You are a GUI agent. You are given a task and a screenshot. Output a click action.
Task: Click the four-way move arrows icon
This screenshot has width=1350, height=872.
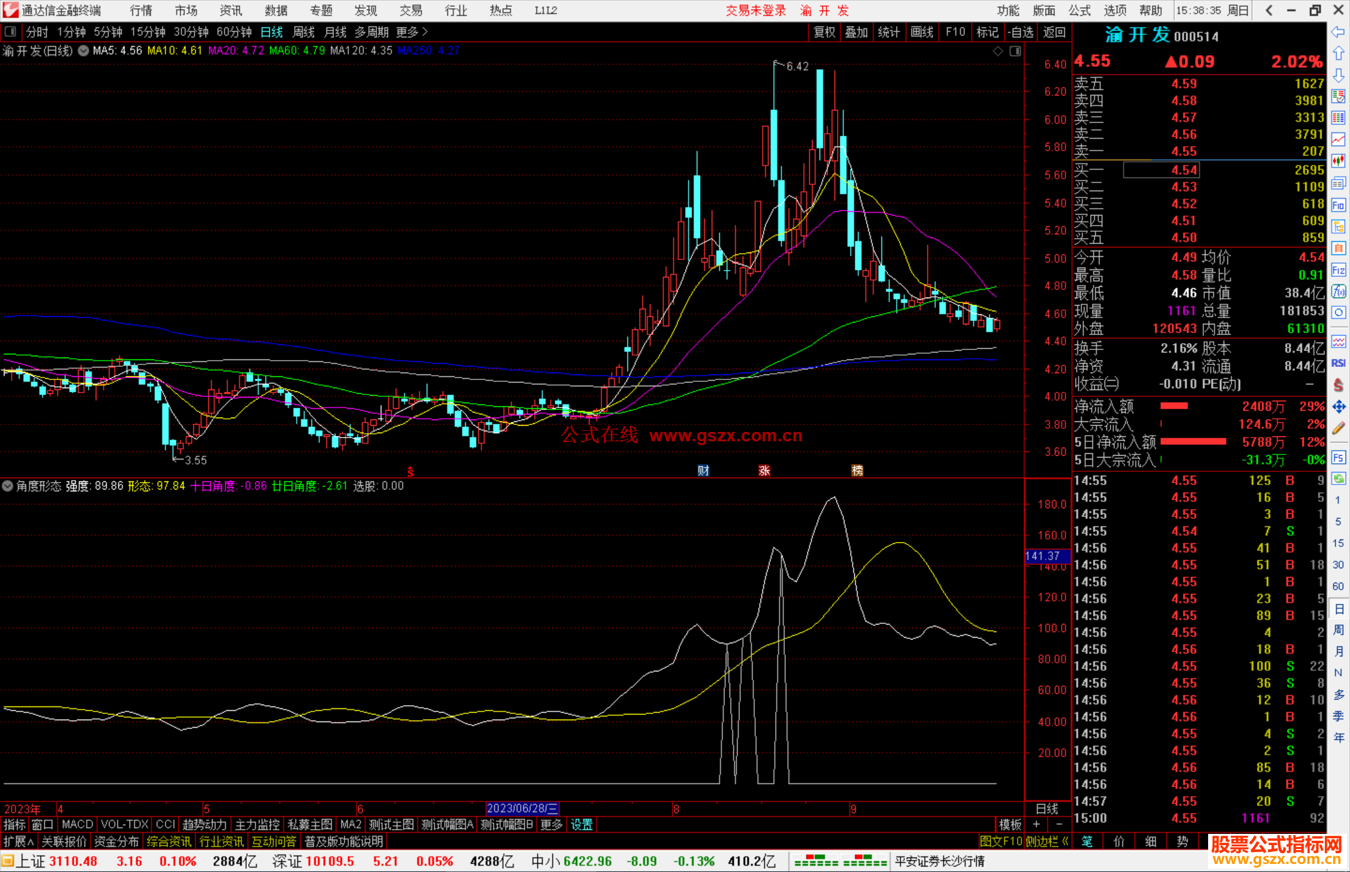1338,407
